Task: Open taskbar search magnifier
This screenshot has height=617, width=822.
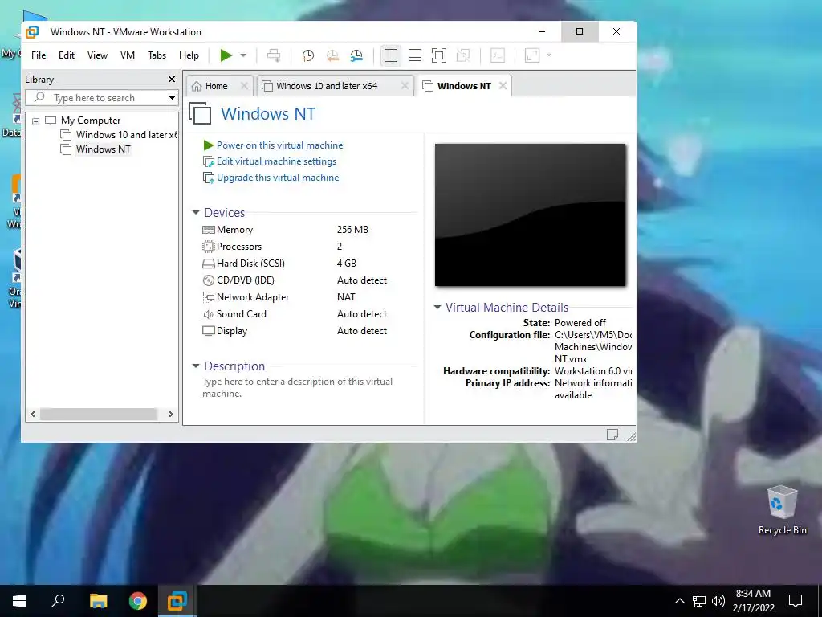Action: (x=58, y=601)
